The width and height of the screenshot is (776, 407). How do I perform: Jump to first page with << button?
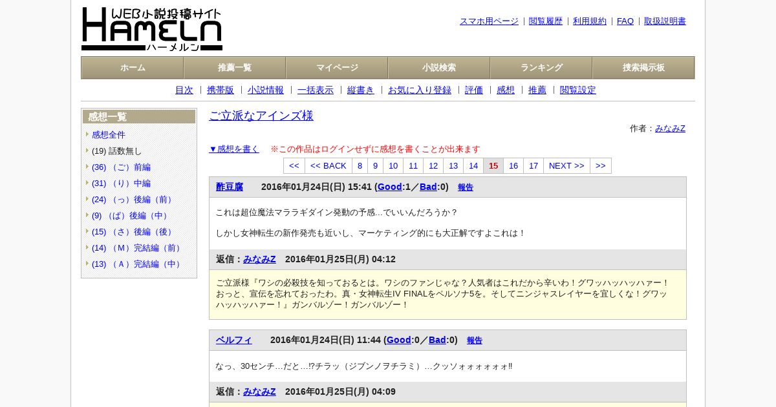(x=294, y=166)
